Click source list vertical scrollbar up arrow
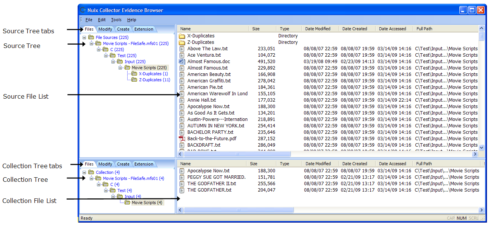490x226 pixels. point(482,29)
